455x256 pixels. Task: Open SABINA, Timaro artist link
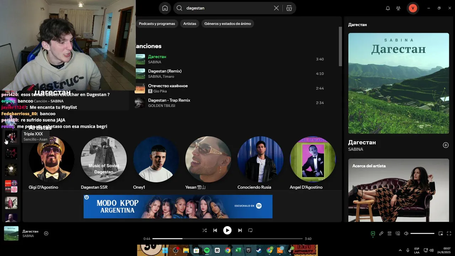[161, 76]
